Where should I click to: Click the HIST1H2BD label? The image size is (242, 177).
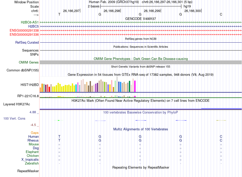(30, 85)
